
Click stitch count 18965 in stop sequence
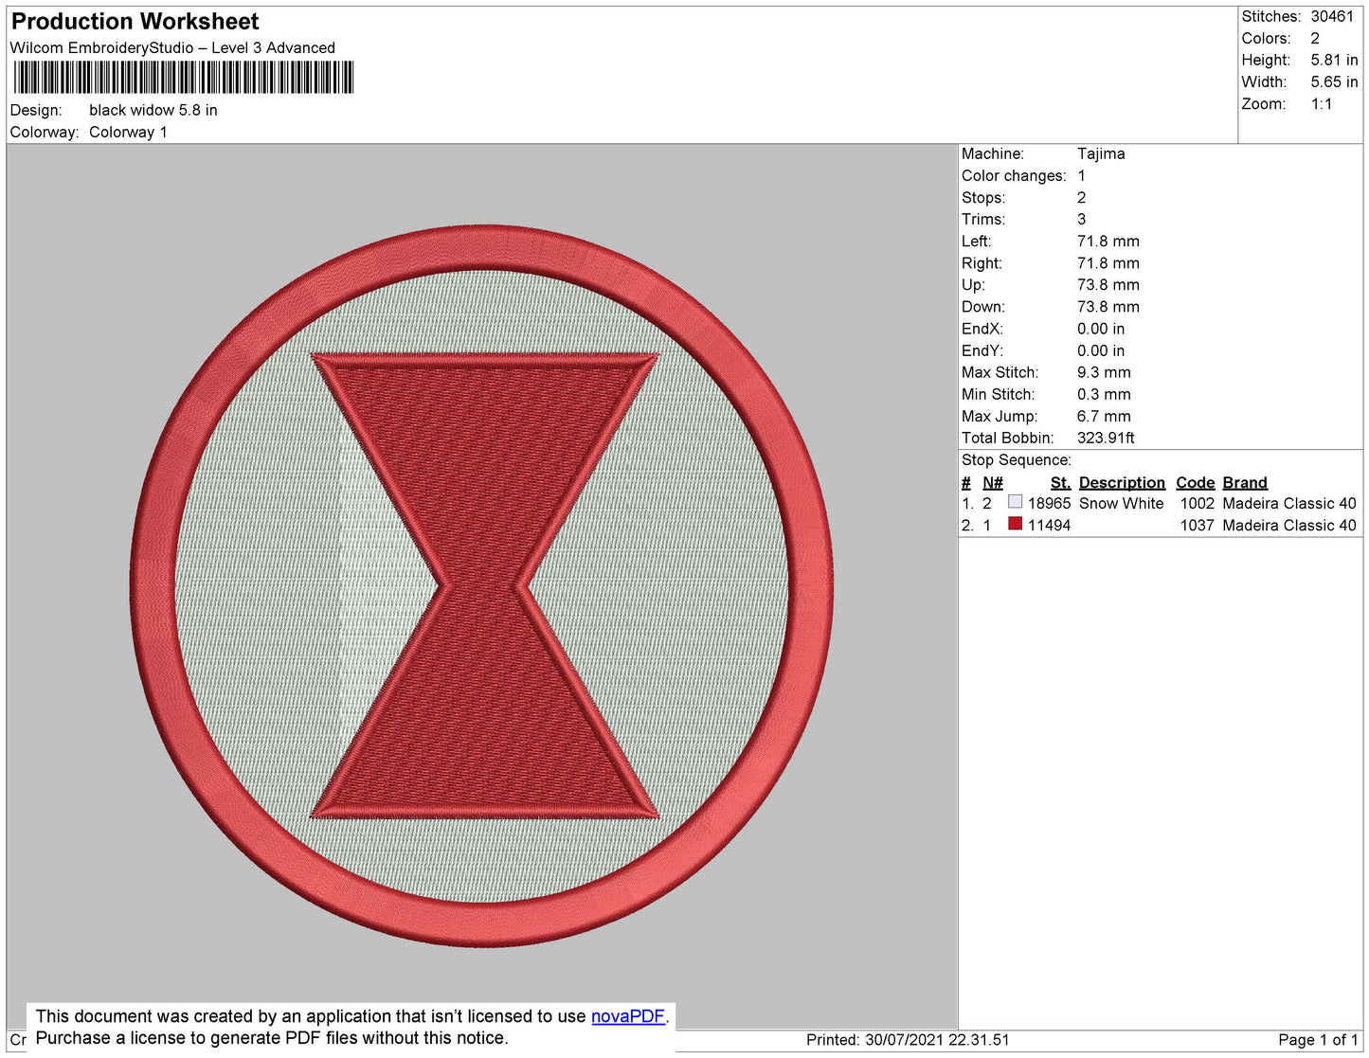[x=1049, y=504]
